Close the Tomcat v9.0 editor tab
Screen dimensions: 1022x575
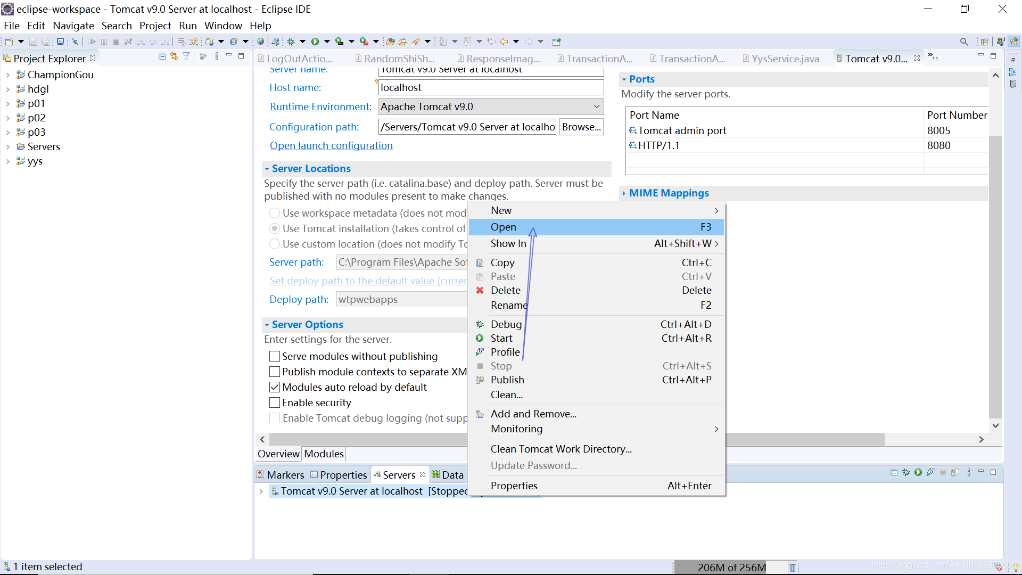917,58
